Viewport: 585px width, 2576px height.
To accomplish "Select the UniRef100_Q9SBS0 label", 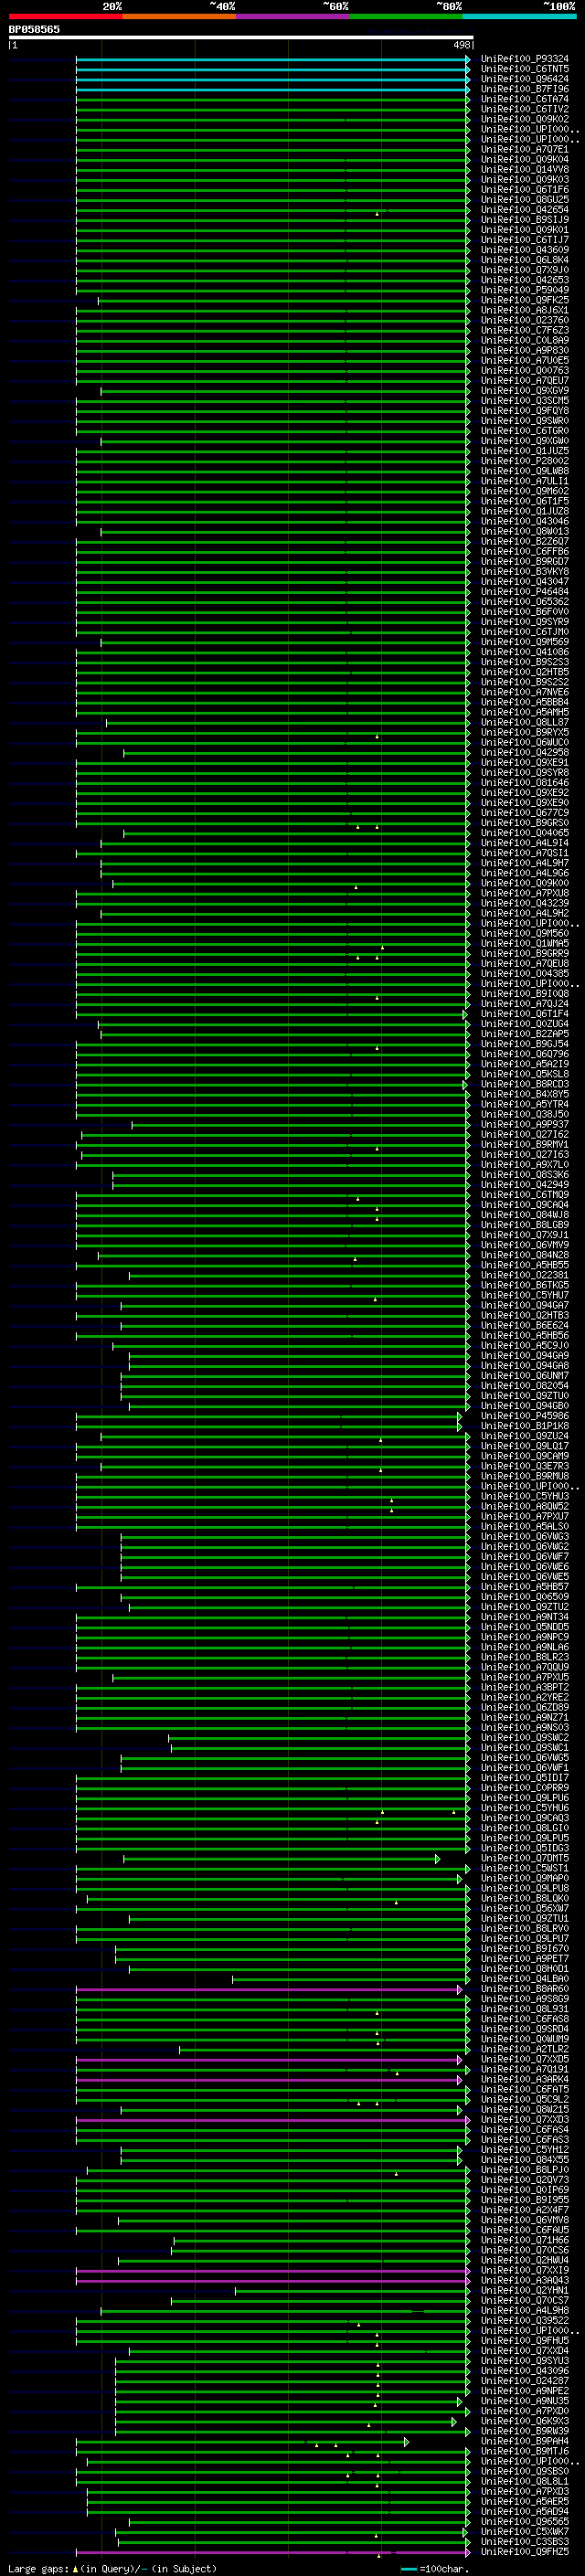I will point(525,2471).
